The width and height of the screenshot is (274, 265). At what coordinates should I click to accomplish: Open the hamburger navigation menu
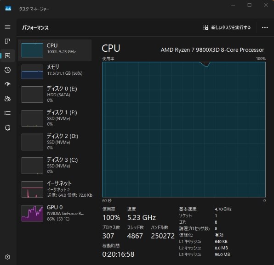7,27
